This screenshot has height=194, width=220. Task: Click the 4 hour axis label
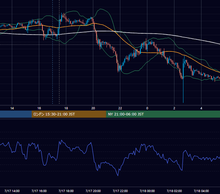(x=201, y=108)
